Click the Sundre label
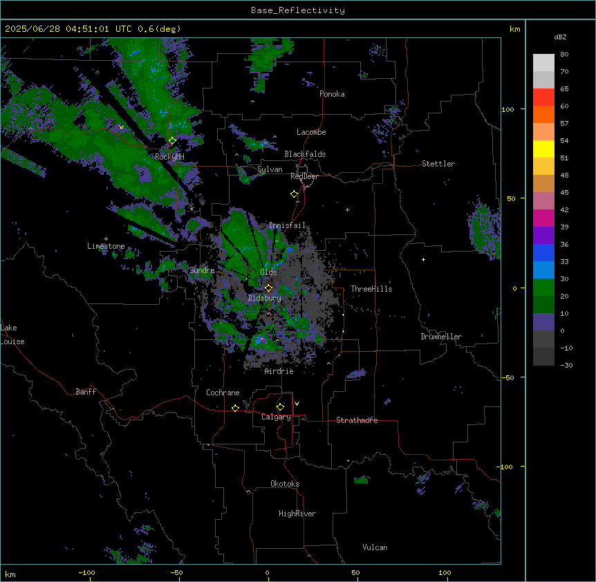 (202, 270)
